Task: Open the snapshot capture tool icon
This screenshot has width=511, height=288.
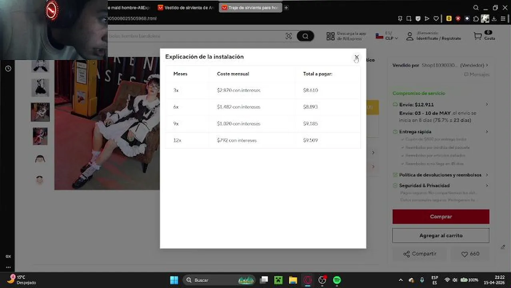Action: pyautogui.click(x=409, y=18)
